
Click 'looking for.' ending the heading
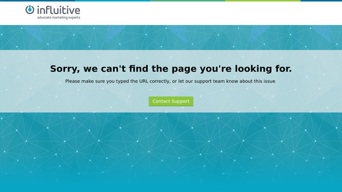[x=263, y=69]
